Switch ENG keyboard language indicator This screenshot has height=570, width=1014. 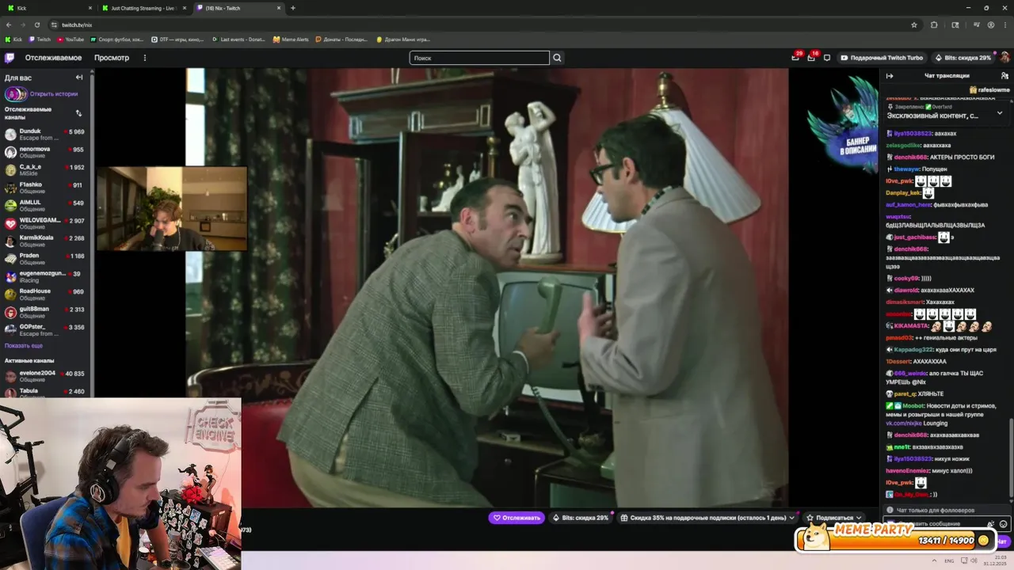(x=949, y=560)
